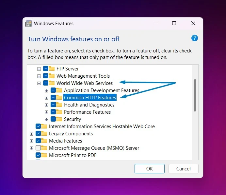Select the Microsoft Print to PDF label
The width and height of the screenshot is (226, 195).
click(x=73, y=155)
